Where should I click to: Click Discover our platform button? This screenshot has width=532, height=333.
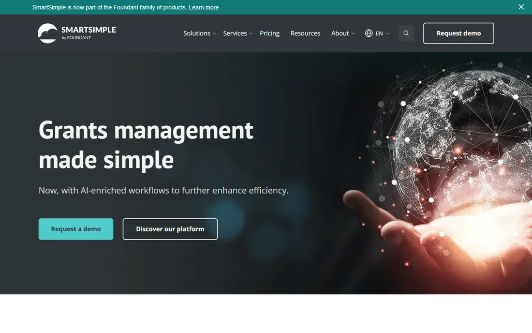tap(170, 229)
